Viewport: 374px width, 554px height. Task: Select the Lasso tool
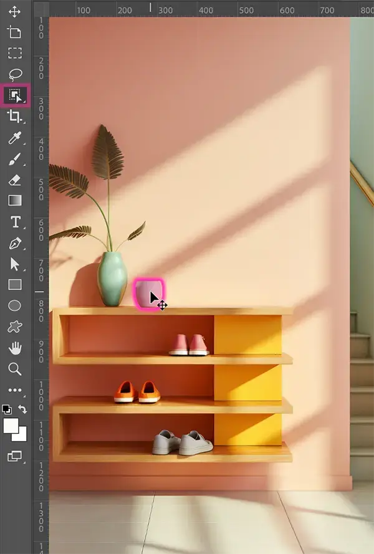pos(15,74)
